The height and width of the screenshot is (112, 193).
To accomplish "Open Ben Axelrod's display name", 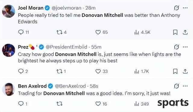I will (32, 86).
